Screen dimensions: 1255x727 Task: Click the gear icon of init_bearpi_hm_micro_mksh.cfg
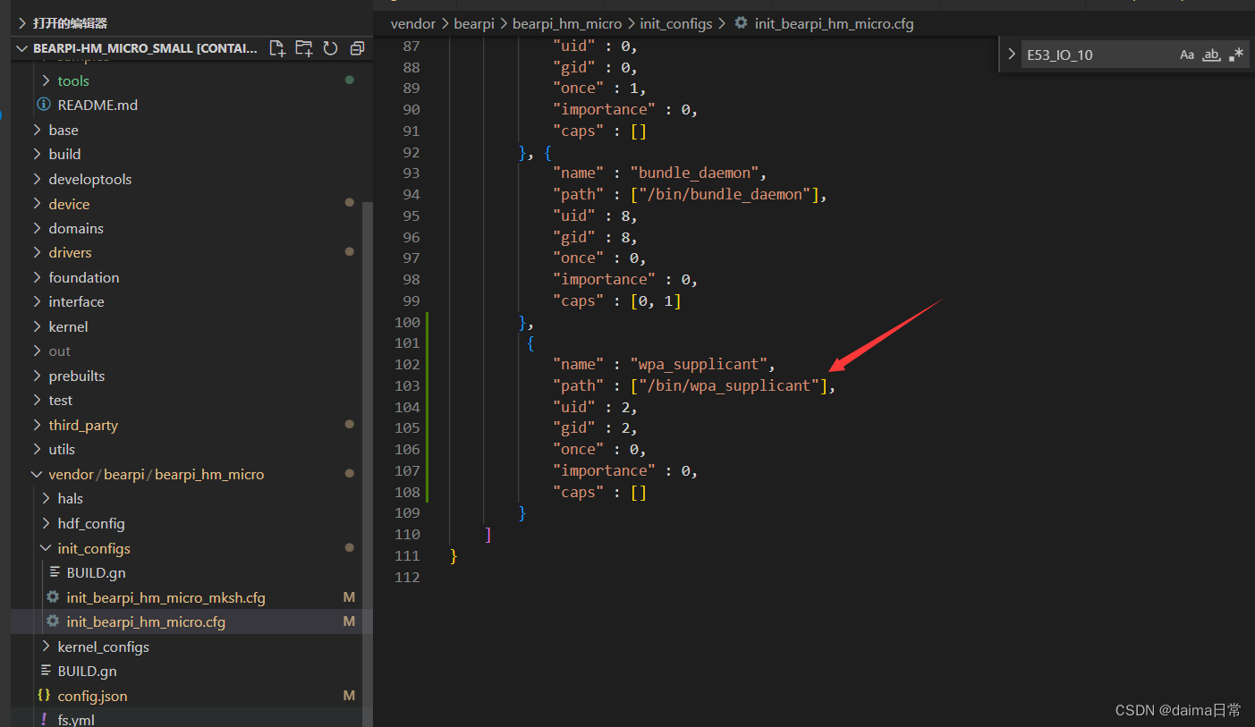[53, 597]
